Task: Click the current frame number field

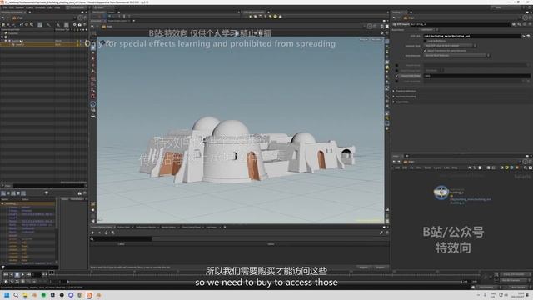Action: (37, 274)
